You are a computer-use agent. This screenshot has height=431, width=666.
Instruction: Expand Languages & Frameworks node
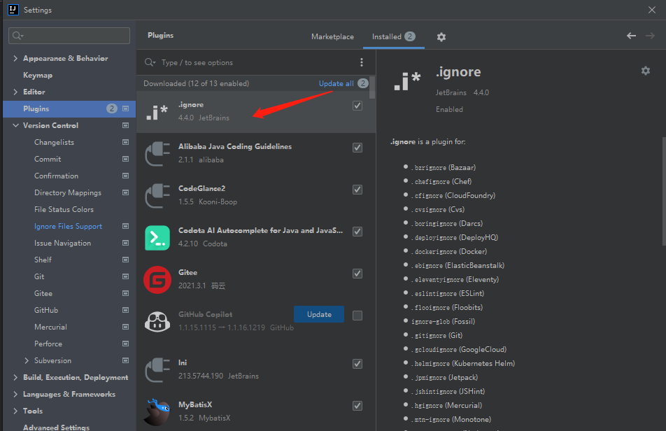(15, 394)
